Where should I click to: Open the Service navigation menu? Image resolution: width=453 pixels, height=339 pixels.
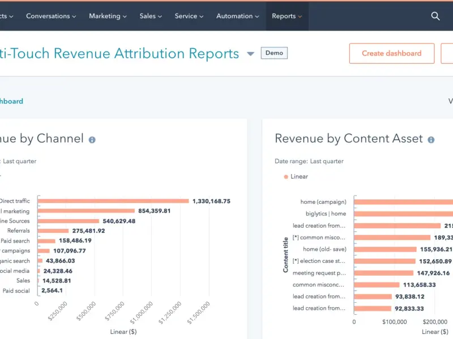tap(189, 16)
